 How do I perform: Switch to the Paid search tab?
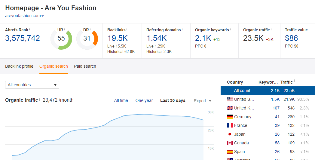coord(85,66)
